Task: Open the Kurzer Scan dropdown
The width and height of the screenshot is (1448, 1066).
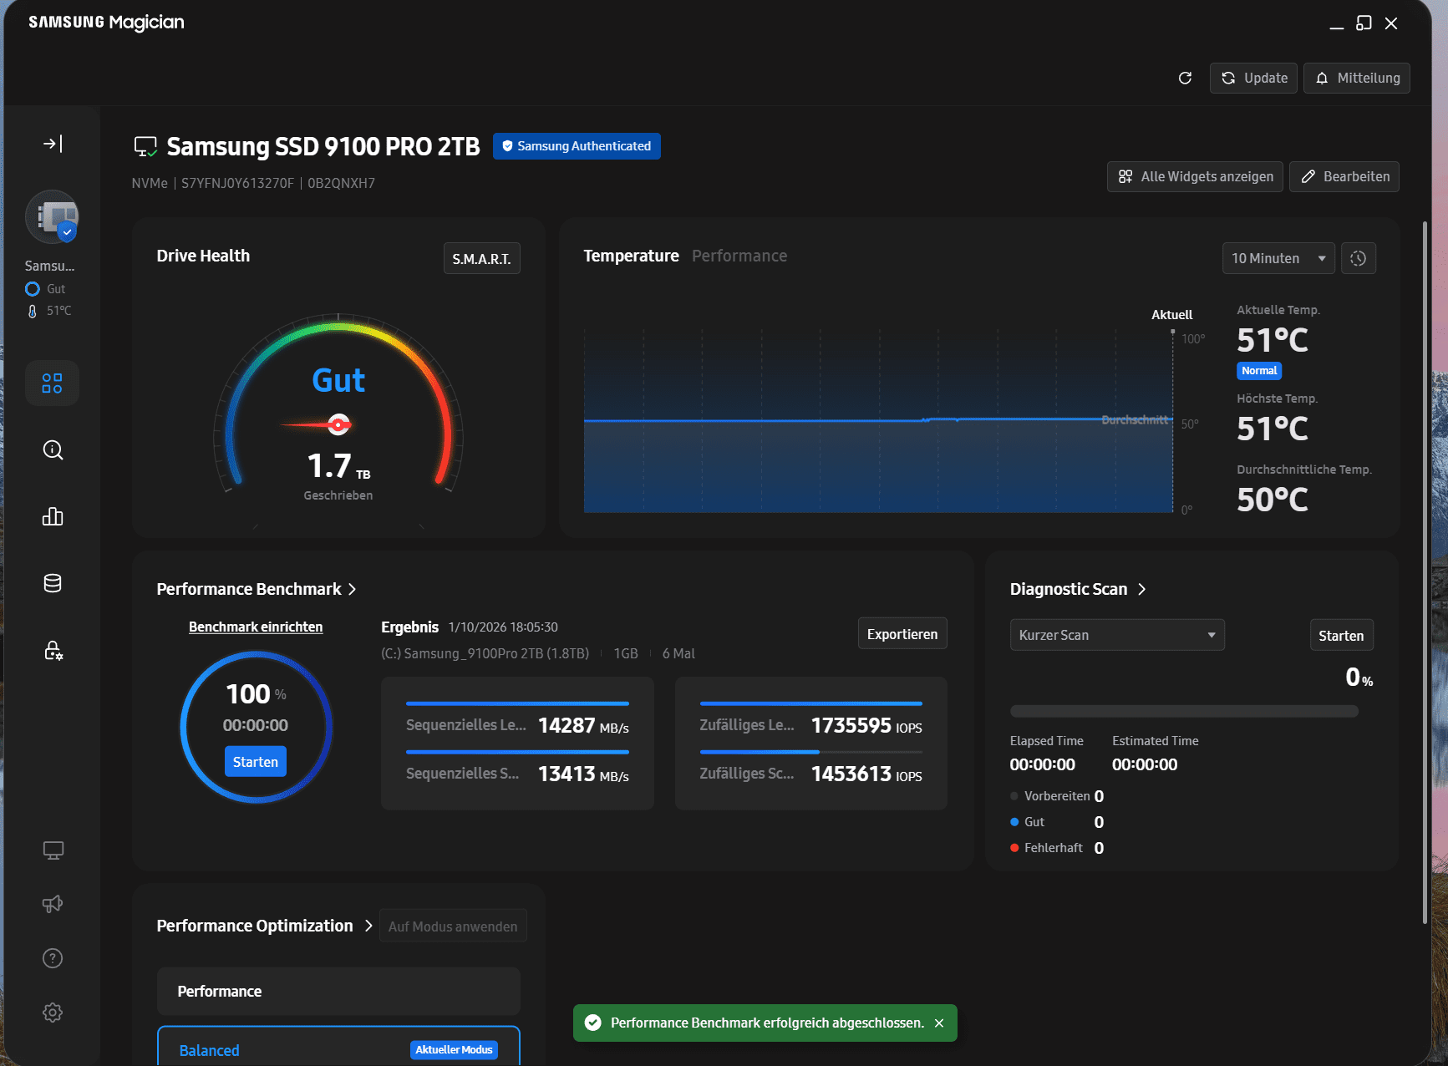Action: point(1117,635)
